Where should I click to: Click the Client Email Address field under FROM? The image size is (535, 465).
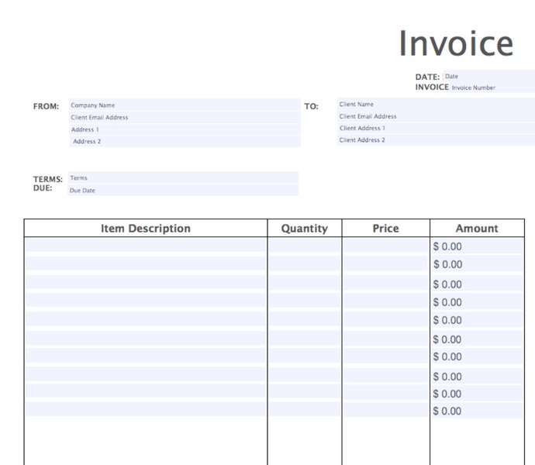point(185,117)
